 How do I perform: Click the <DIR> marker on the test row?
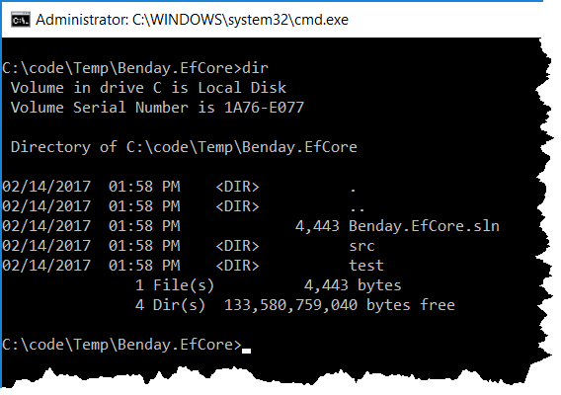(x=237, y=266)
